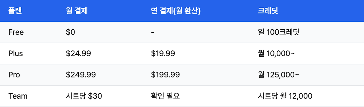
Task: Click the dash in Free row
Action: (x=153, y=32)
